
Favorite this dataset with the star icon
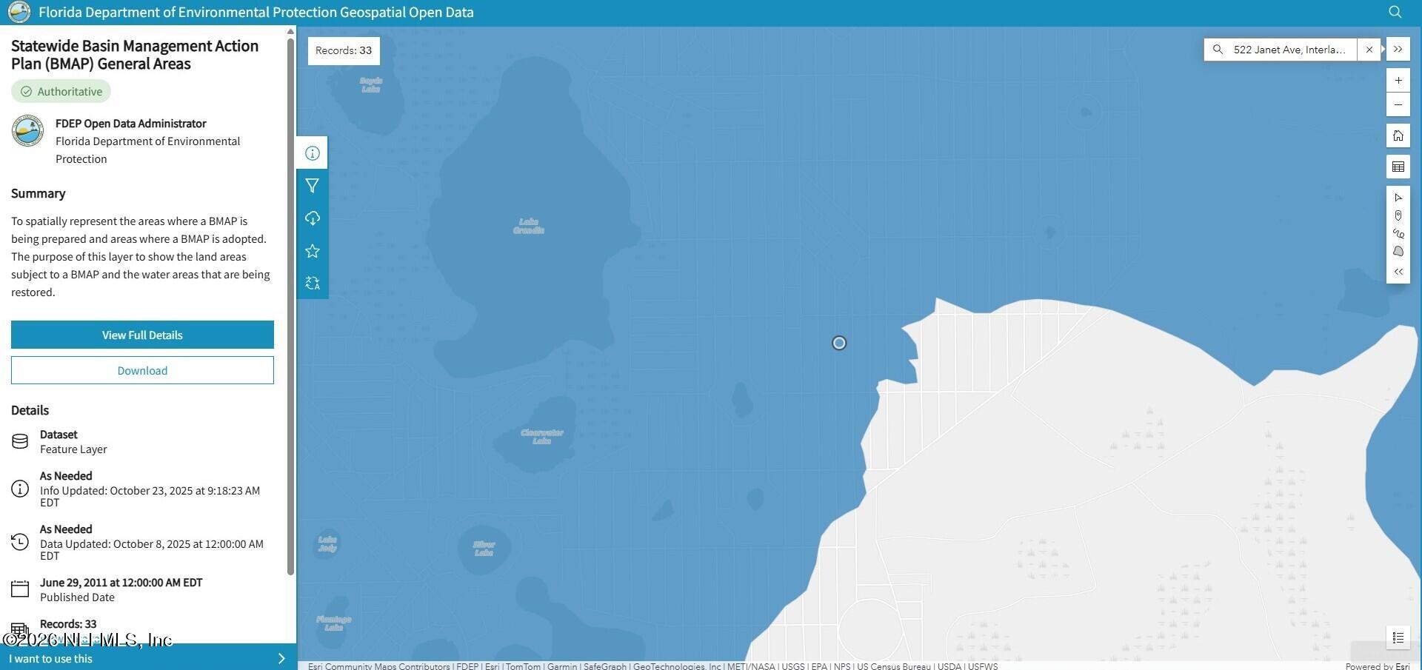click(x=312, y=251)
